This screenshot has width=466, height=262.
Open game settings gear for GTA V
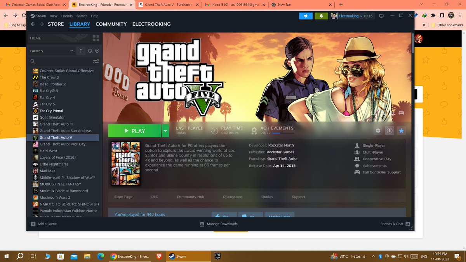pyautogui.click(x=378, y=131)
